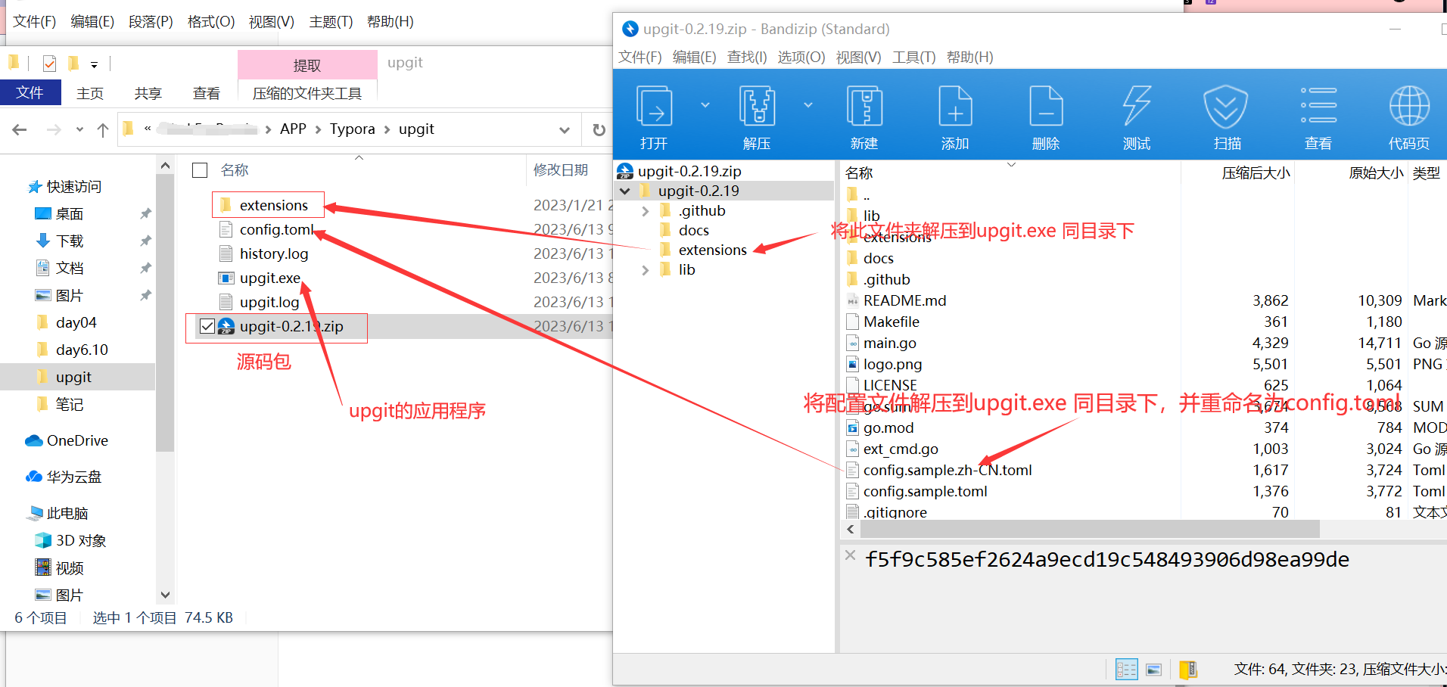This screenshot has width=1447, height=687.
Task: Click the Bandizip Add (添加) files icon
Action: pyautogui.click(x=955, y=106)
